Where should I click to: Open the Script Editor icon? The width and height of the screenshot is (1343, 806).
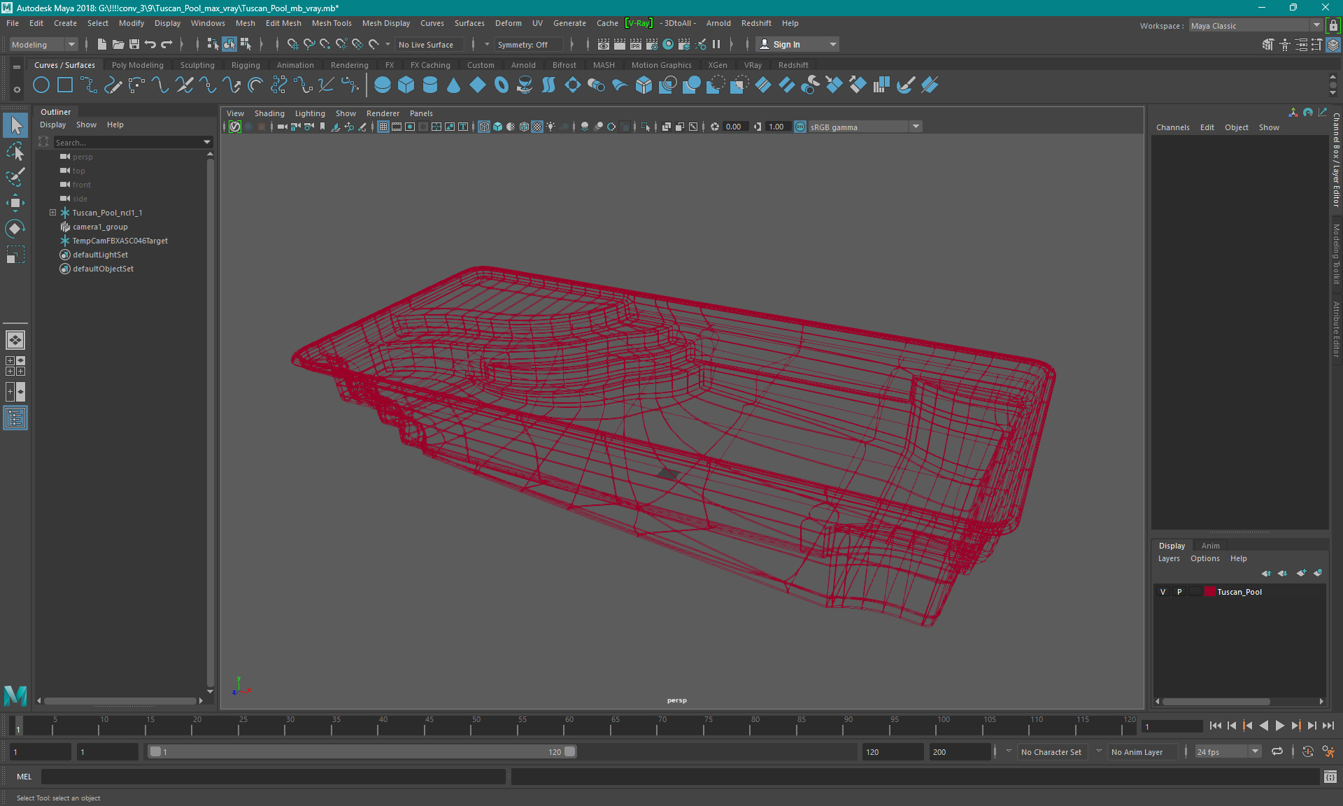1330,777
